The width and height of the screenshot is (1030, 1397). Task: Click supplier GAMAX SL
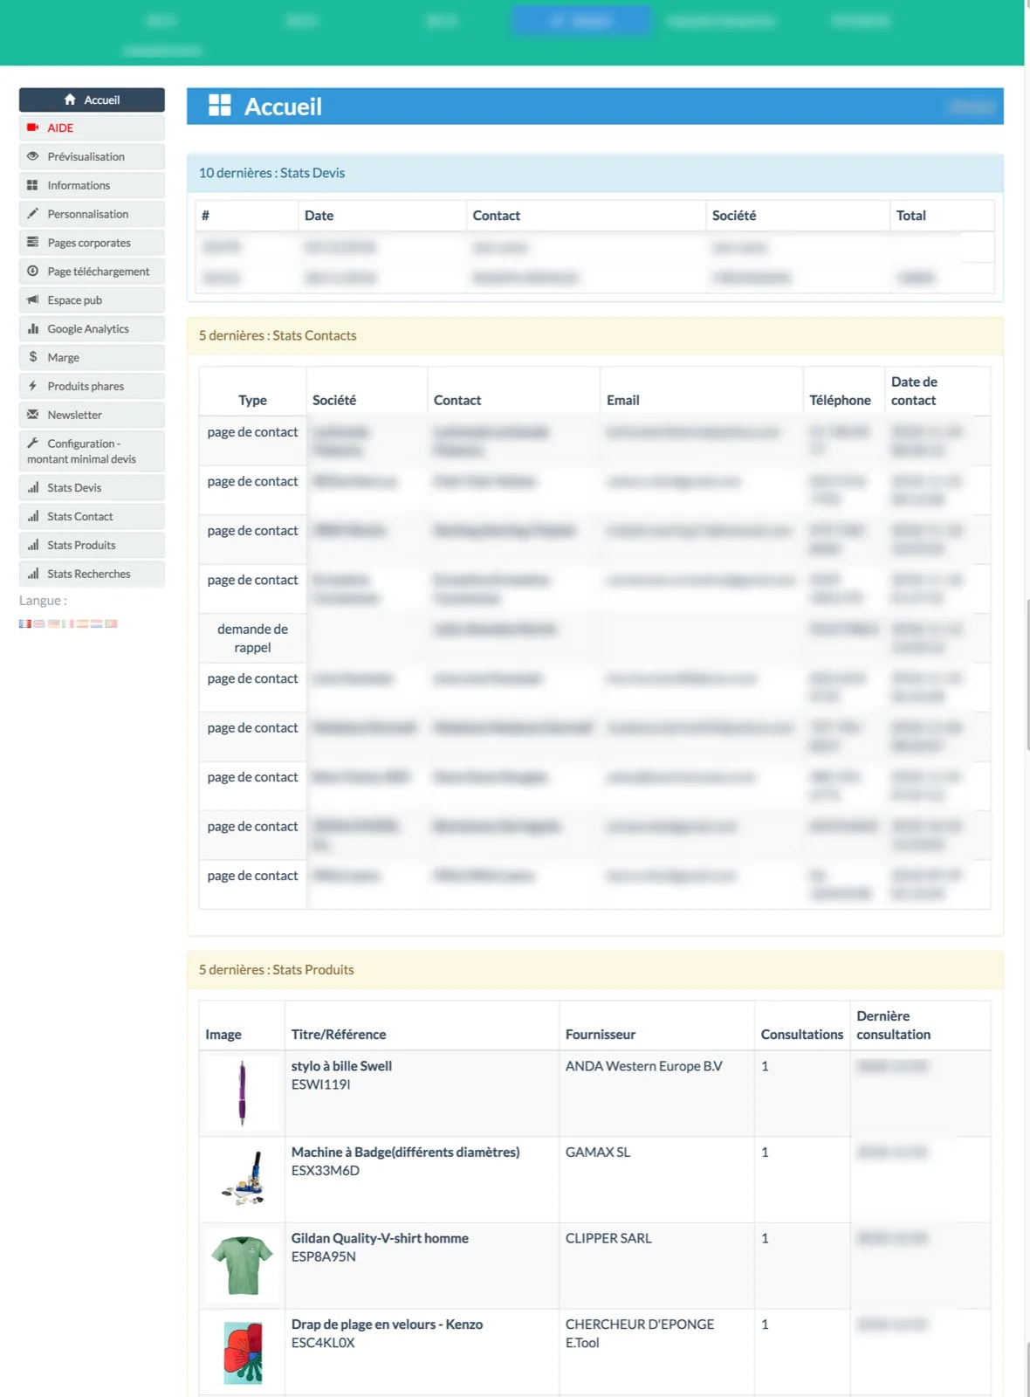(x=598, y=1153)
